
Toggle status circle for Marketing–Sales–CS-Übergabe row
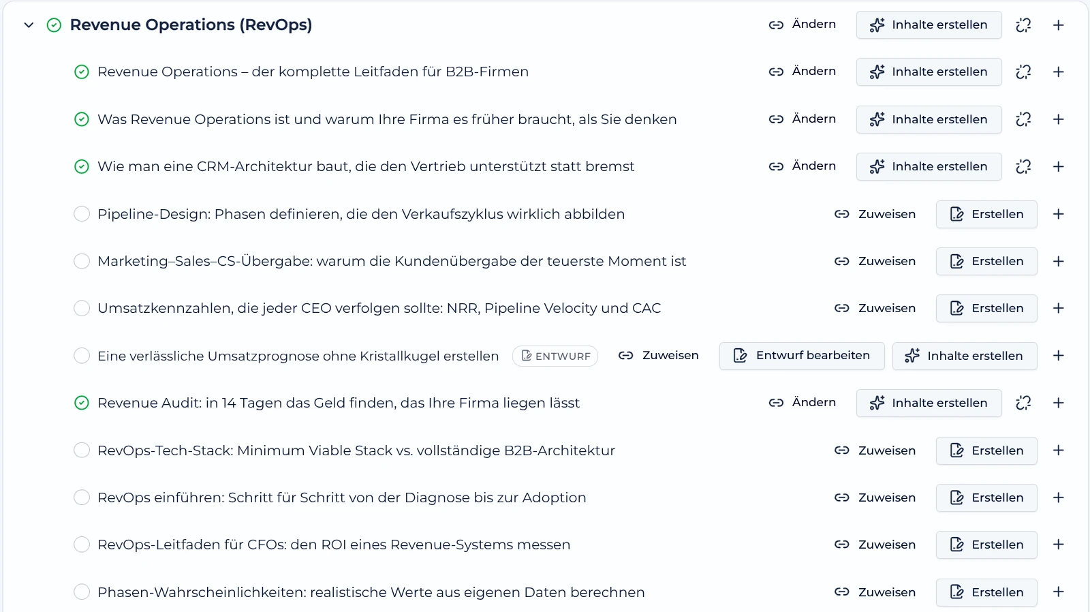coord(82,261)
